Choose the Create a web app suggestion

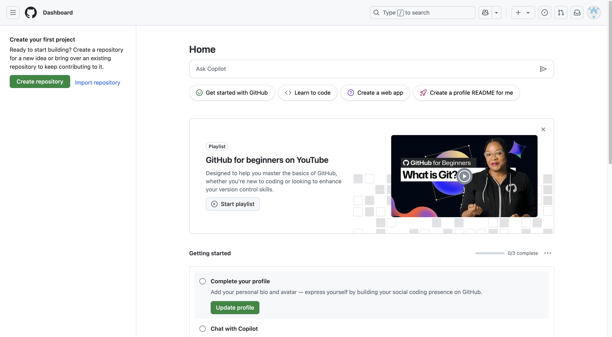[x=375, y=93]
